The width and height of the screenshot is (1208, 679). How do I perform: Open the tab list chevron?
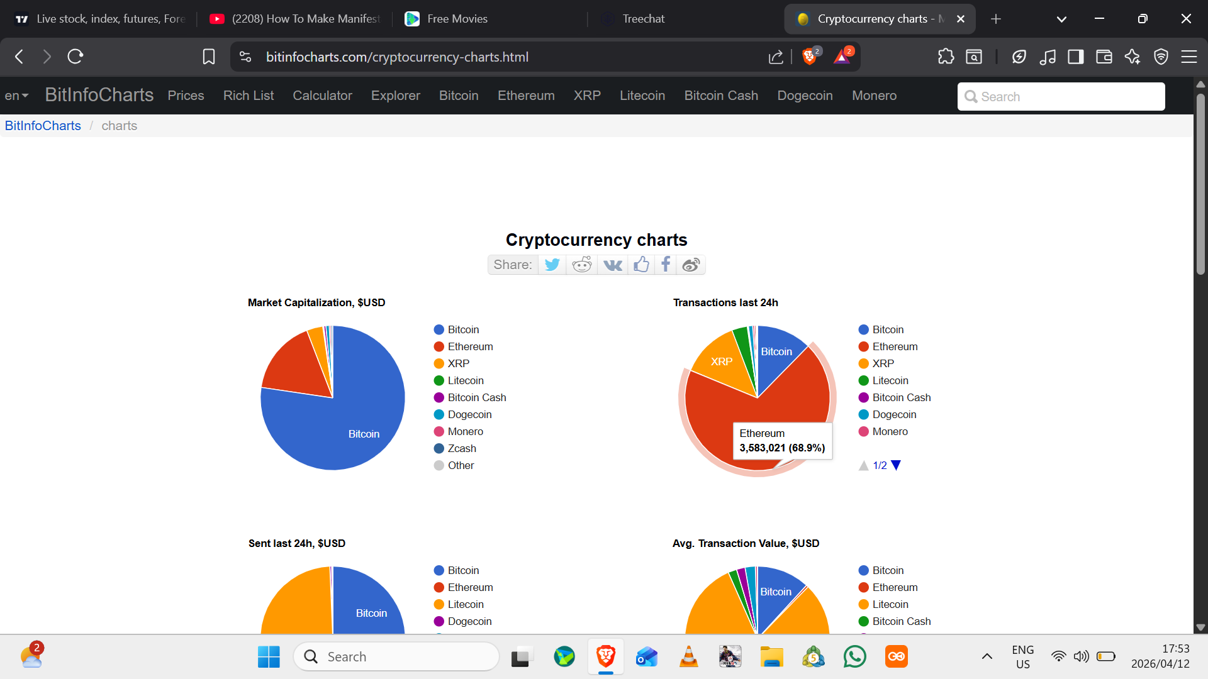pos(1061,19)
